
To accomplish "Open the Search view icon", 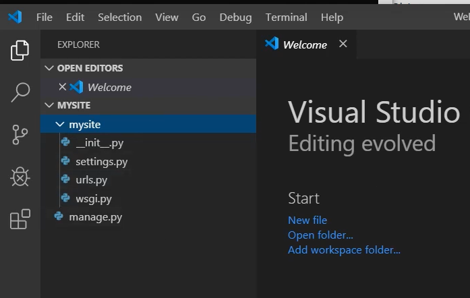I will coord(20,92).
